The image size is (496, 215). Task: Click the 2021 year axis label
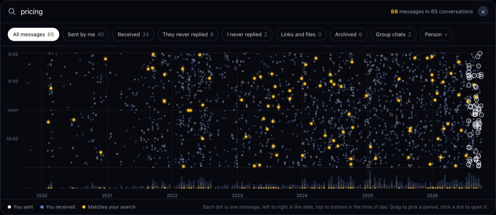[107, 196]
